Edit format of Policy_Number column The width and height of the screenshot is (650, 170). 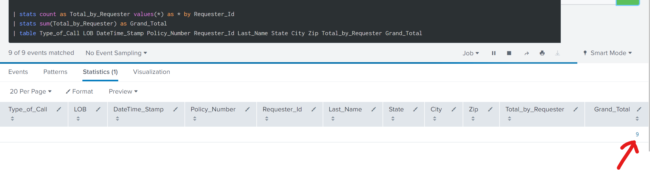point(247,109)
